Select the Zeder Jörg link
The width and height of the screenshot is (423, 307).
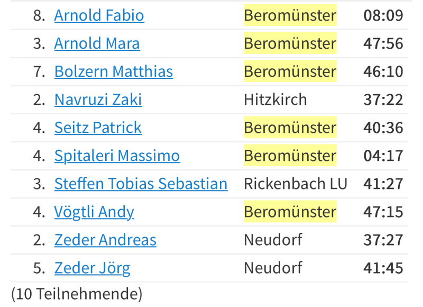[92, 268]
